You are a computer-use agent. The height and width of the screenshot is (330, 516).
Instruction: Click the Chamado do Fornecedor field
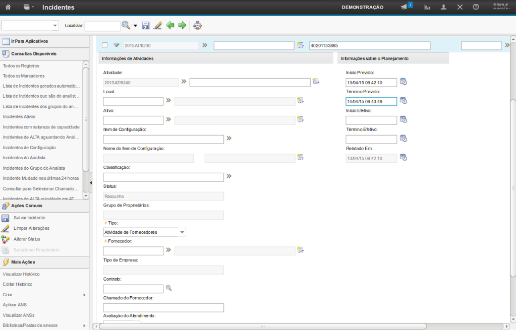point(163,308)
